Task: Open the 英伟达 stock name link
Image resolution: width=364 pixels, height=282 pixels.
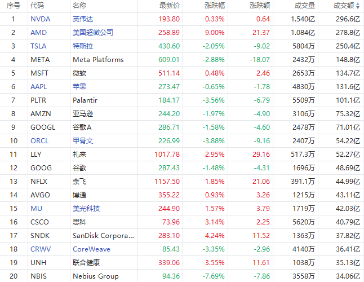Action: (83, 19)
